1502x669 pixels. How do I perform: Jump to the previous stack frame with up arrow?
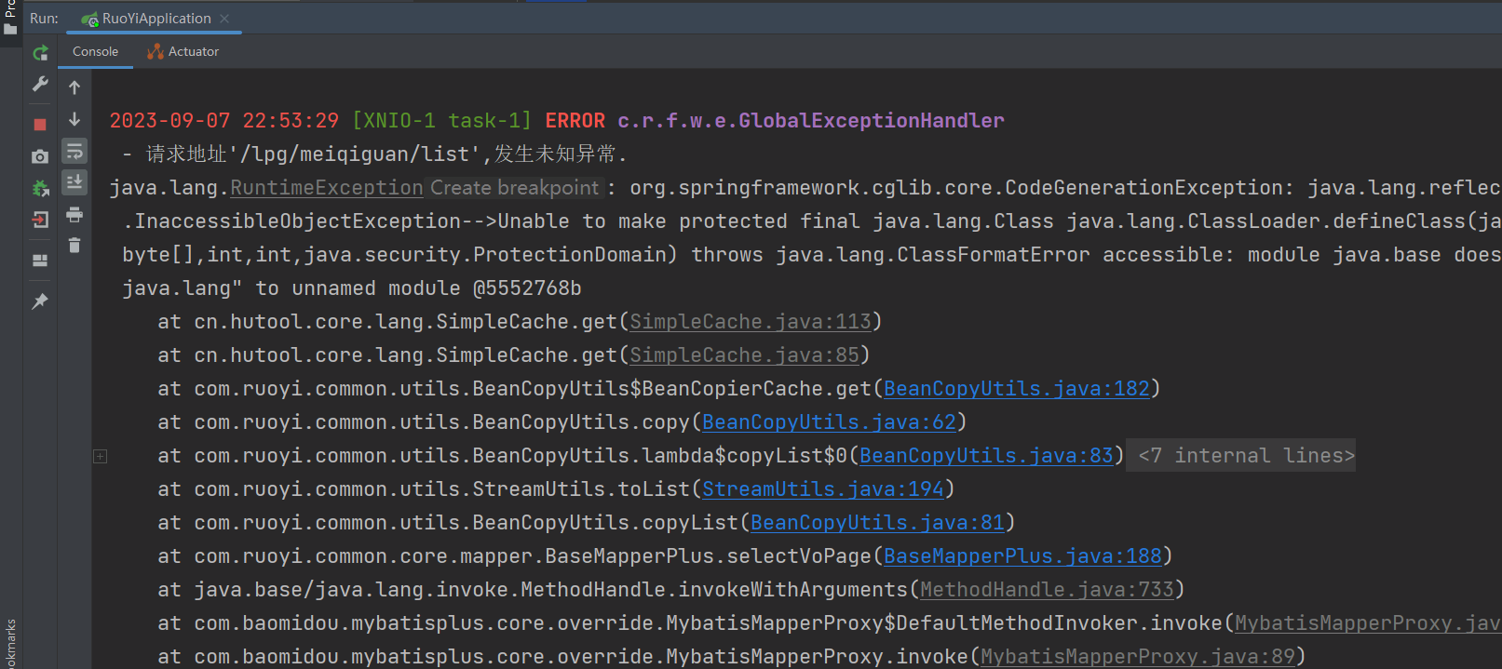coord(74,87)
